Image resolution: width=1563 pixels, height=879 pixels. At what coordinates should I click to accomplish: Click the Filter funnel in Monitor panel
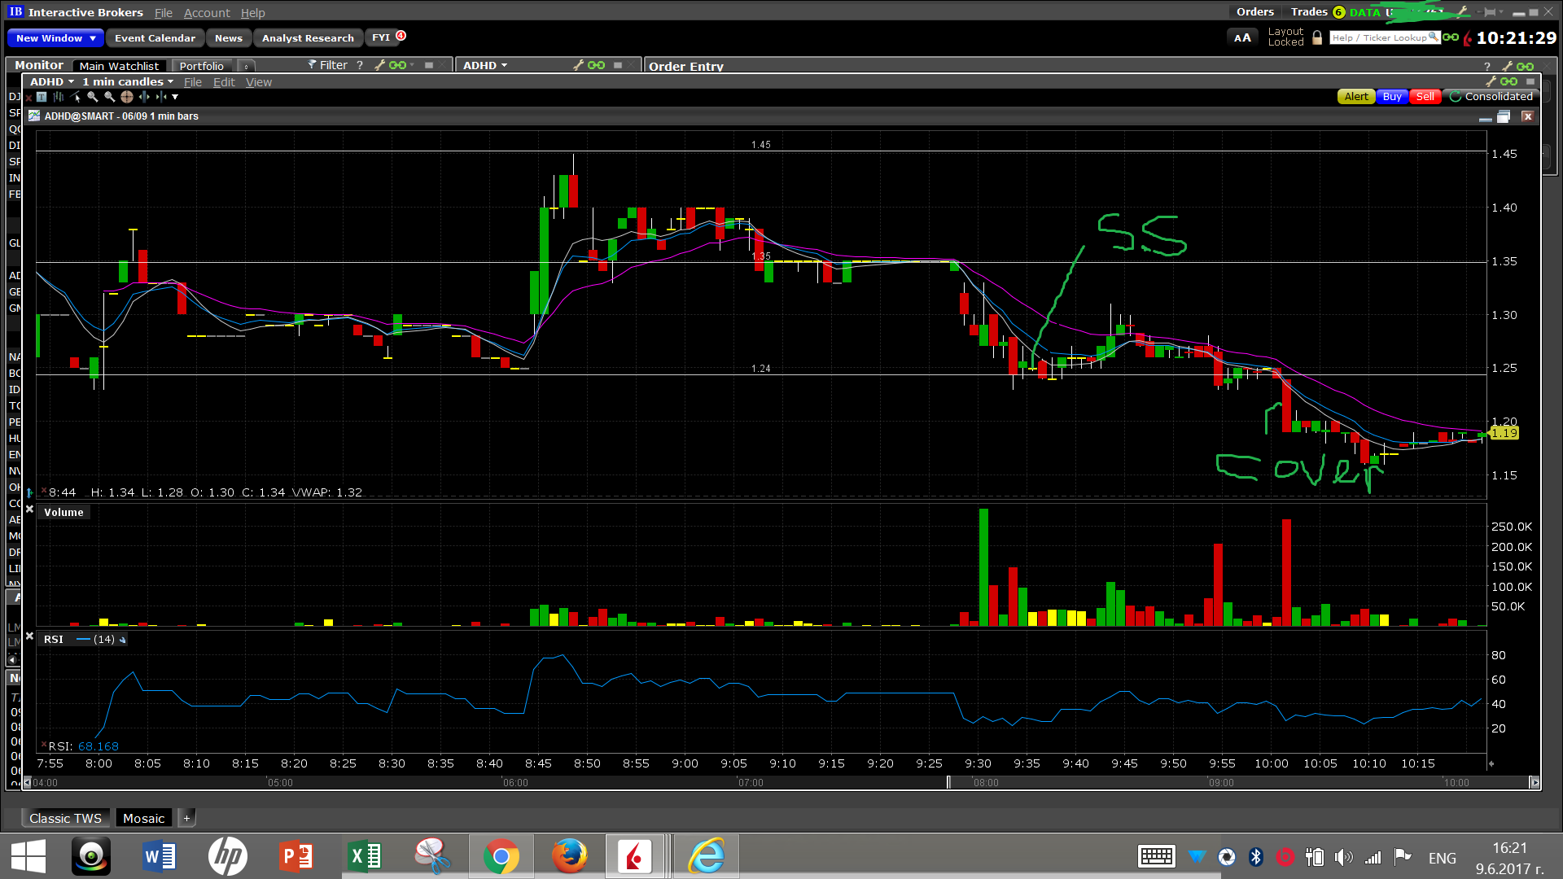[x=312, y=65]
